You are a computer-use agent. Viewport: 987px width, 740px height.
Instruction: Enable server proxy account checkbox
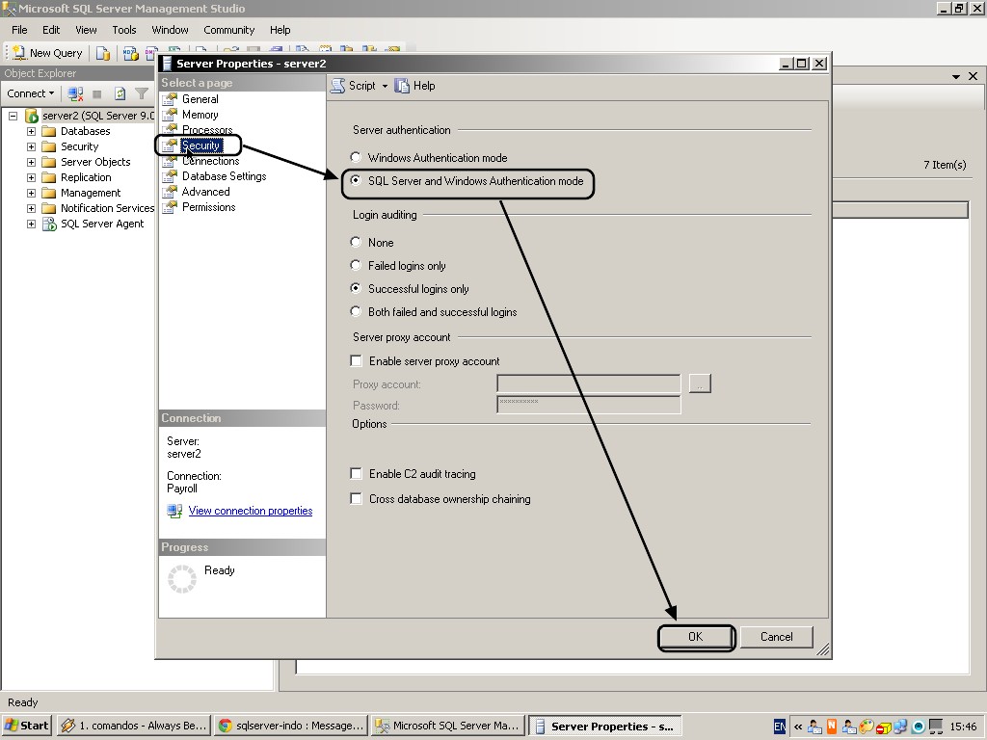click(x=357, y=361)
